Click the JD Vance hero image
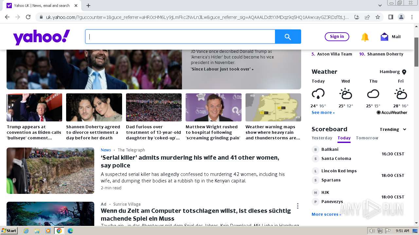Screen dimensions: 419x235 click(x=94, y=70)
